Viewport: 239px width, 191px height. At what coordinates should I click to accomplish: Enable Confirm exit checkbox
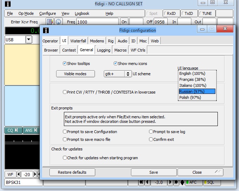[x=151, y=139]
